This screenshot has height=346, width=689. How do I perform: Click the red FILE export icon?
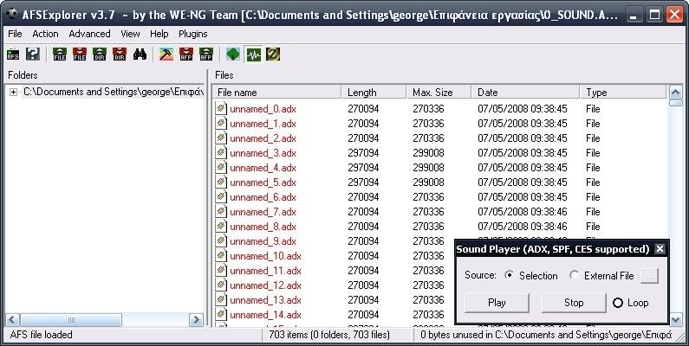tap(80, 54)
